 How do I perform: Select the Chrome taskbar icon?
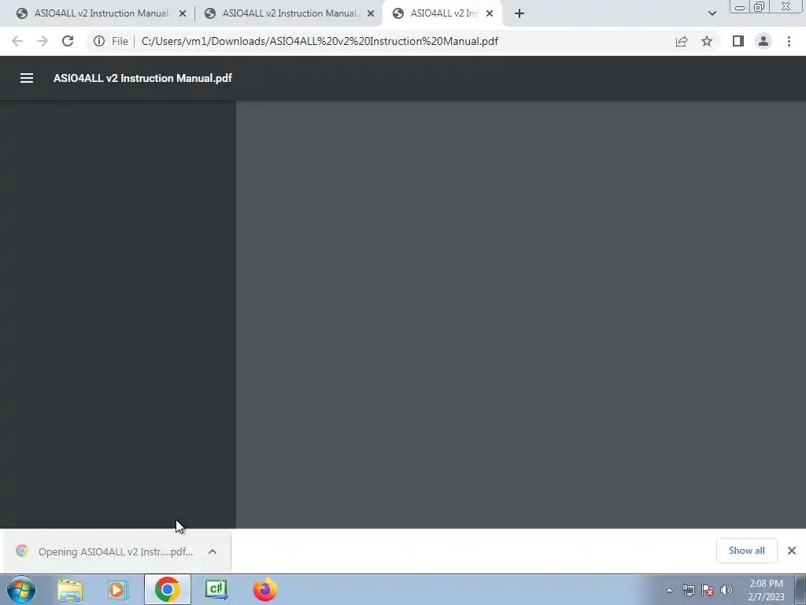[x=167, y=589]
